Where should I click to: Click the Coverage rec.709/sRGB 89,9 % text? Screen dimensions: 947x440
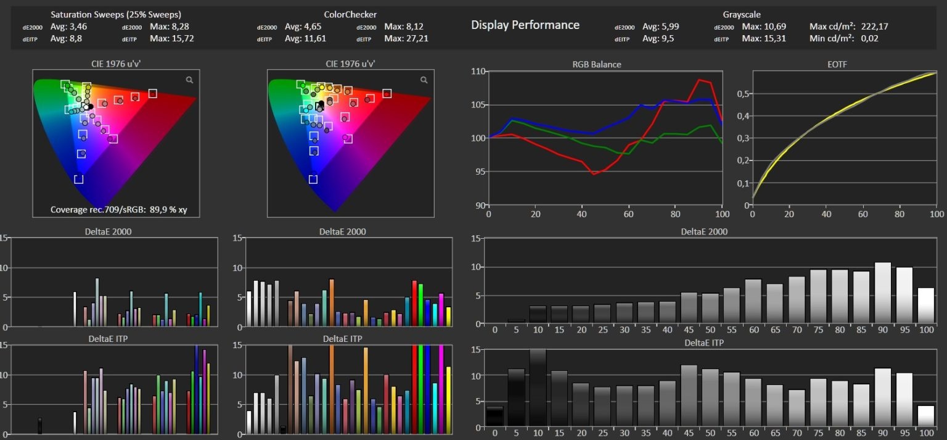pos(119,210)
